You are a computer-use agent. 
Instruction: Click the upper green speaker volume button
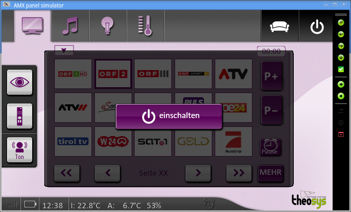(341, 84)
